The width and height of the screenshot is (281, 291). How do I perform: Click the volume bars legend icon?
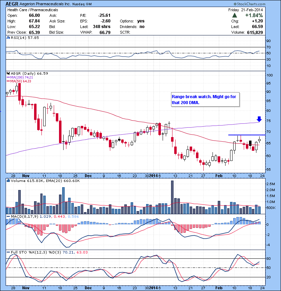(8, 181)
